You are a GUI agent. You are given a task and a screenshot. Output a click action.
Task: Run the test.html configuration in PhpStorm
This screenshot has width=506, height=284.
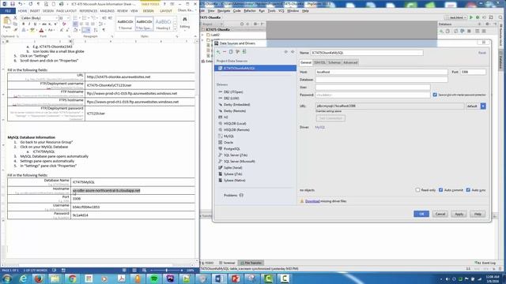471,17
